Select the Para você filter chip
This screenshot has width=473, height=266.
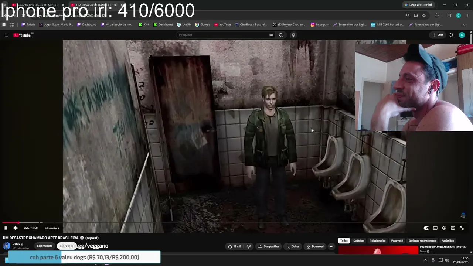pyautogui.click(x=397, y=241)
